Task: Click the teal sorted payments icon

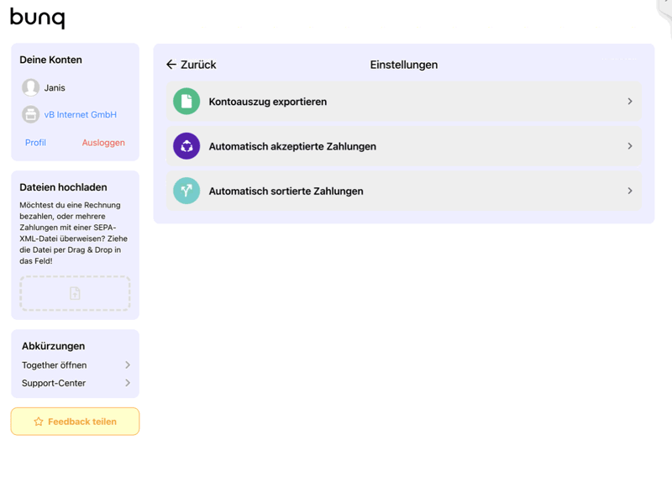Action: pyautogui.click(x=186, y=191)
